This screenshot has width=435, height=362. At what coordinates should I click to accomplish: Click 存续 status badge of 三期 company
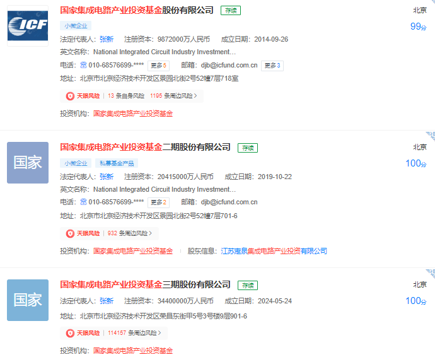(248, 286)
